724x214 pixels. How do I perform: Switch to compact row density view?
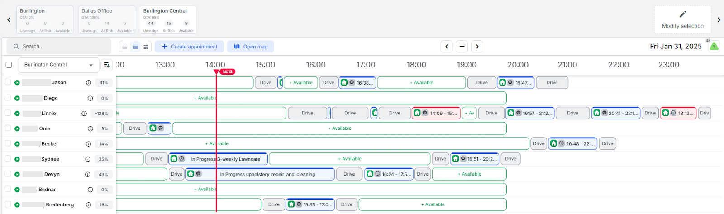click(124, 47)
